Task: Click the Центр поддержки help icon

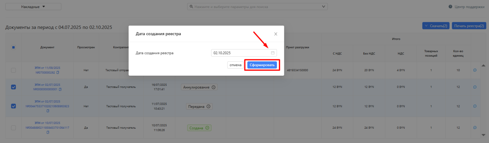Action: pyautogui.click(x=450, y=7)
